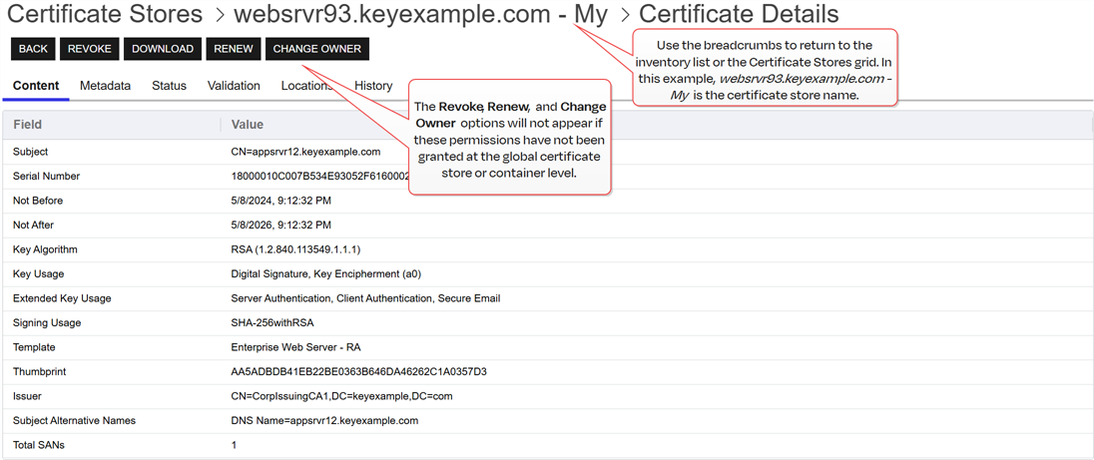The width and height of the screenshot is (1094, 460).
Task: Open the CHANGE OWNER dialog
Action: (x=316, y=49)
